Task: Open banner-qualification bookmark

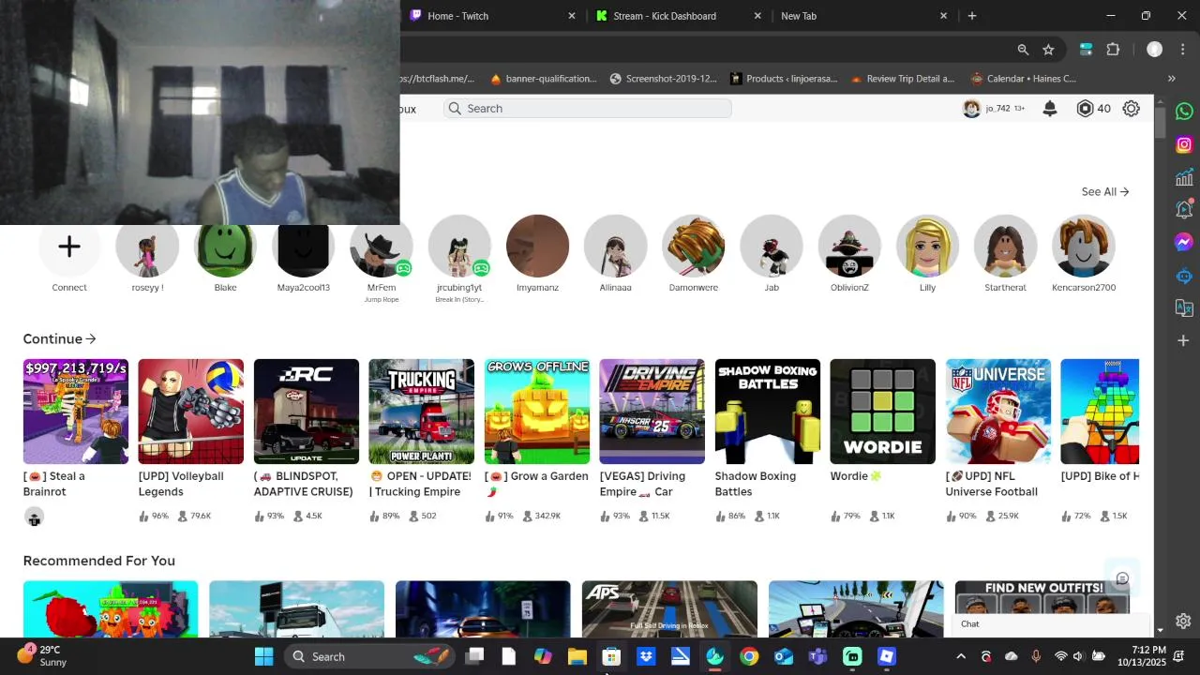Action: pos(543,79)
